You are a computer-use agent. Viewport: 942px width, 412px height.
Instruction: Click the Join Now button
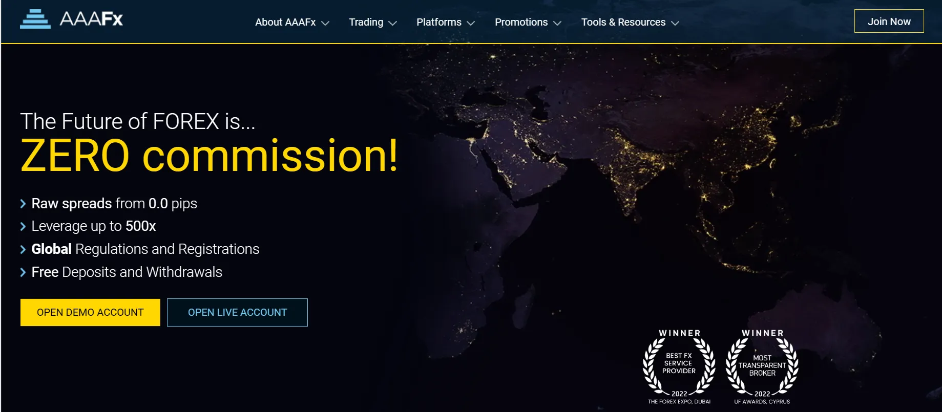click(889, 21)
